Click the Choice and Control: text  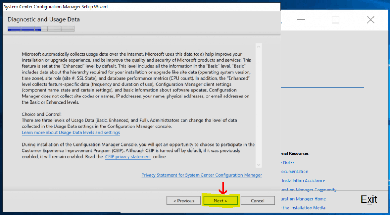click(x=42, y=114)
